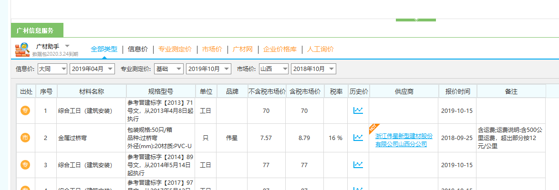This screenshot has height=190, width=559.
Task: Open the 大同 region dropdown
Action: pyautogui.click(x=52, y=69)
